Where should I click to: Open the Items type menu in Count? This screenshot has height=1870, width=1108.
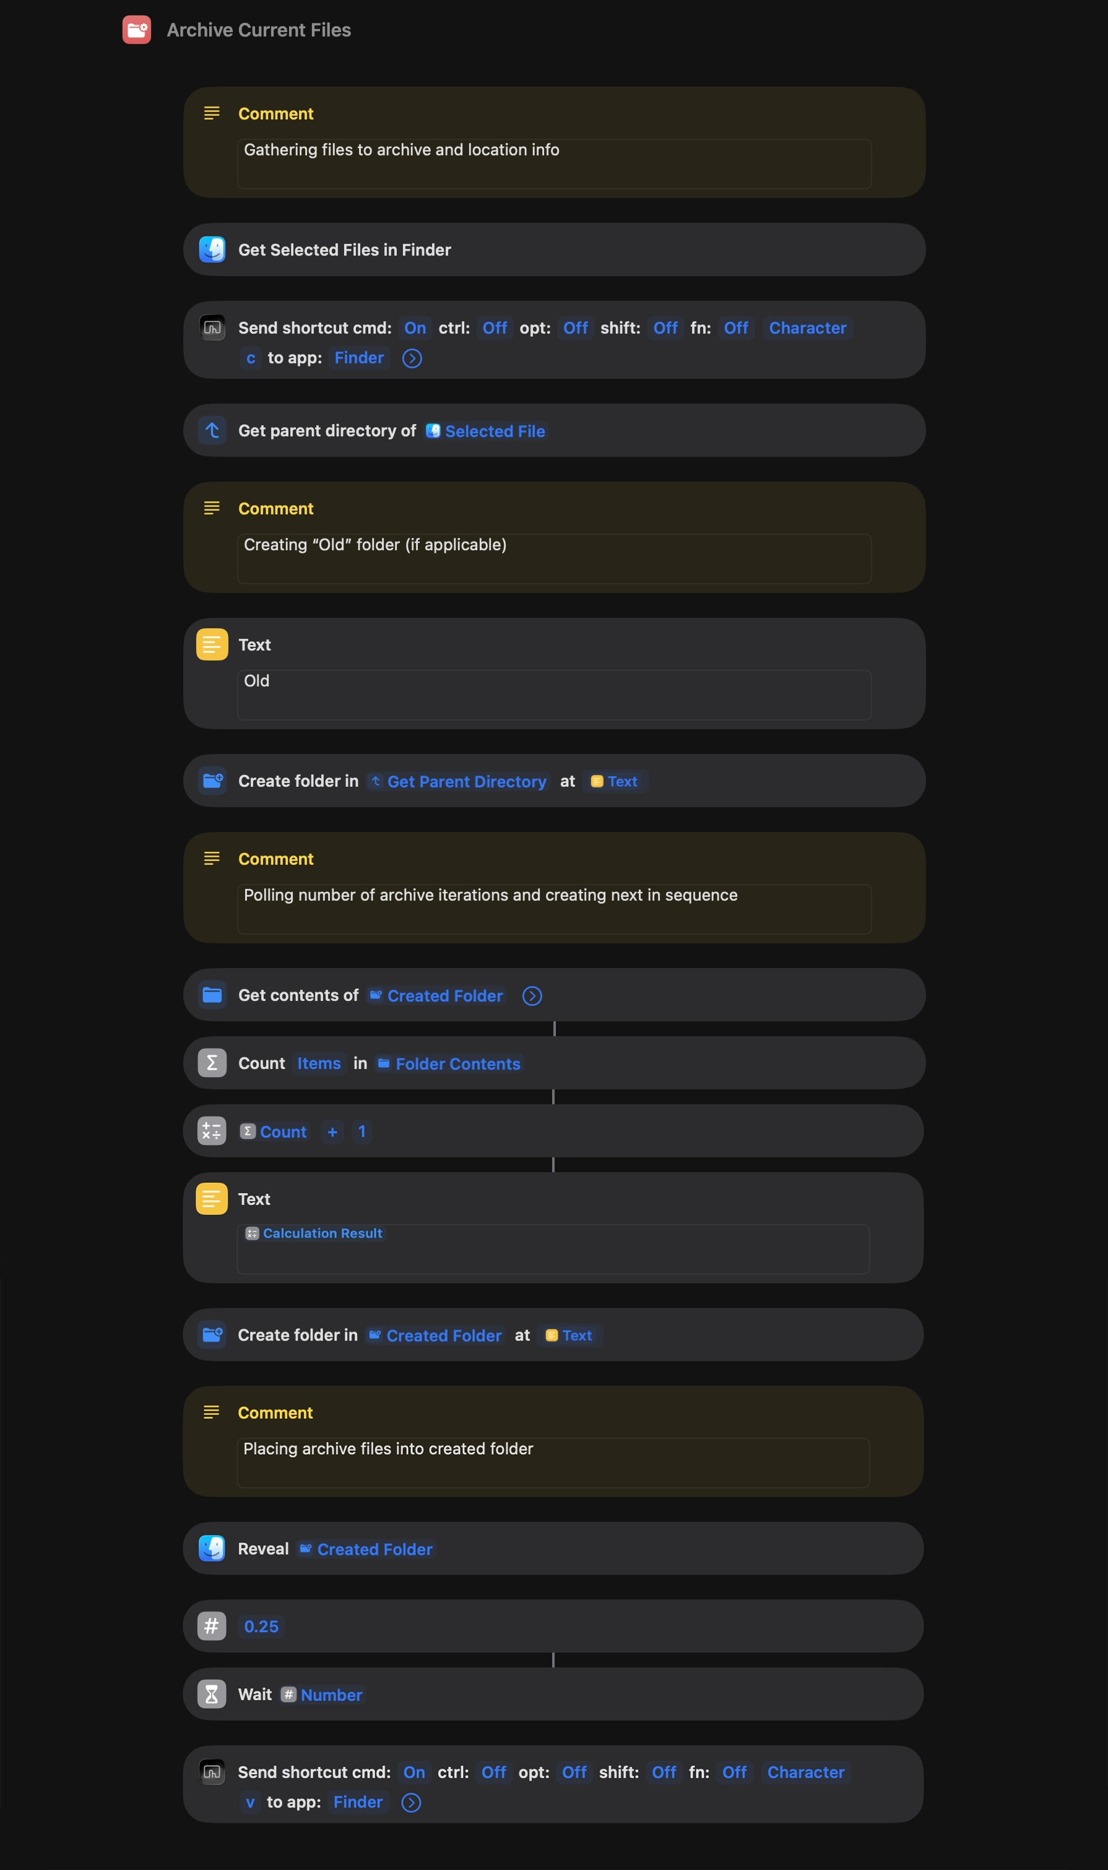(x=319, y=1063)
